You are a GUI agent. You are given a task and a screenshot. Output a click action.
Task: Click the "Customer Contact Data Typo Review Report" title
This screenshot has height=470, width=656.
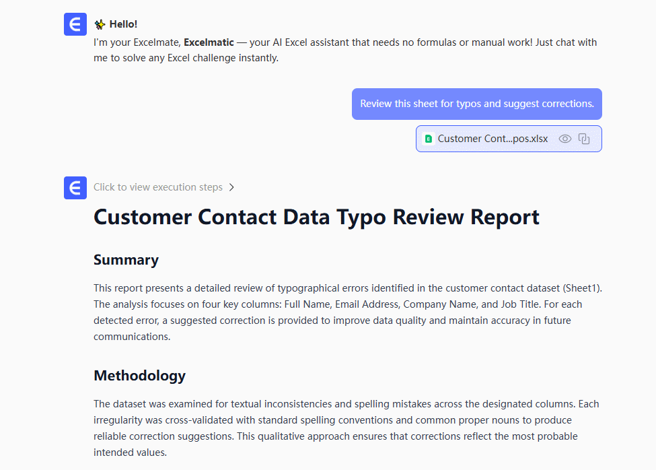(316, 217)
